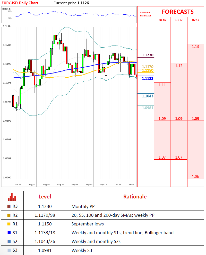Click the R1 row label

tap(15, 224)
